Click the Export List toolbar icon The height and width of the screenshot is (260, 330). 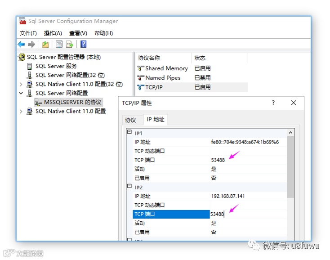(69, 44)
